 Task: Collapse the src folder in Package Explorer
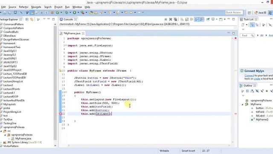[x=1, y=131]
